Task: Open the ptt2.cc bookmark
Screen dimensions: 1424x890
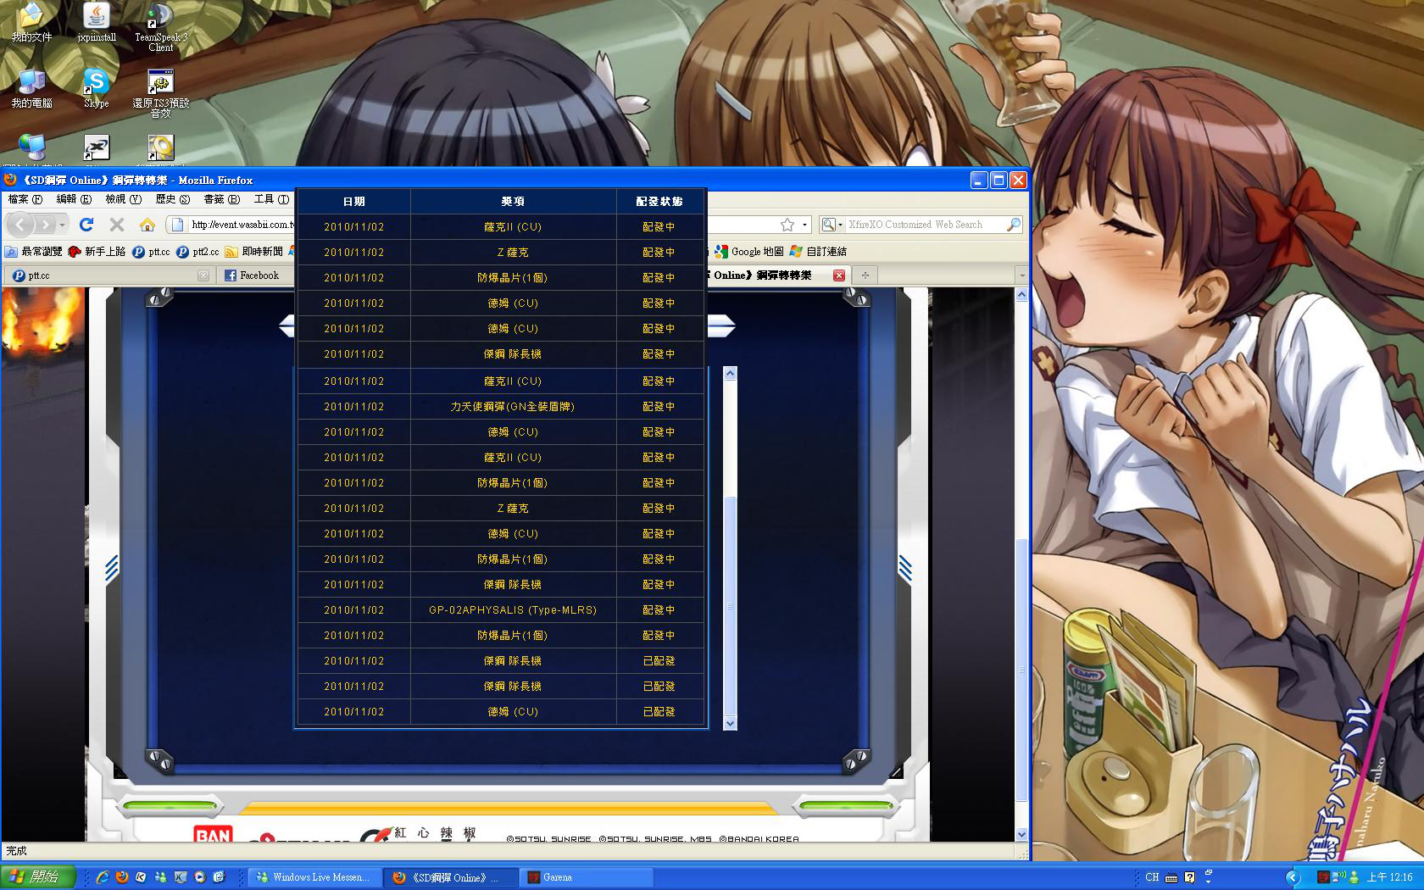Action: click(197, 252)
